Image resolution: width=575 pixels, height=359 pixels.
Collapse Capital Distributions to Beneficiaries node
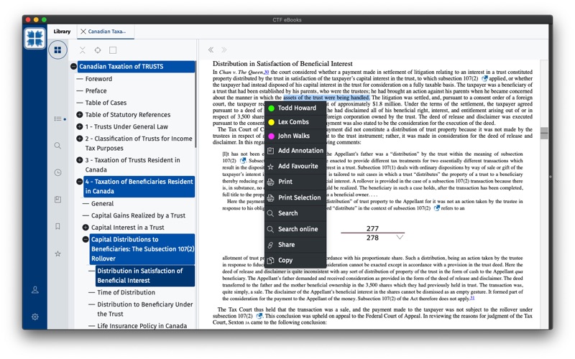86,240
